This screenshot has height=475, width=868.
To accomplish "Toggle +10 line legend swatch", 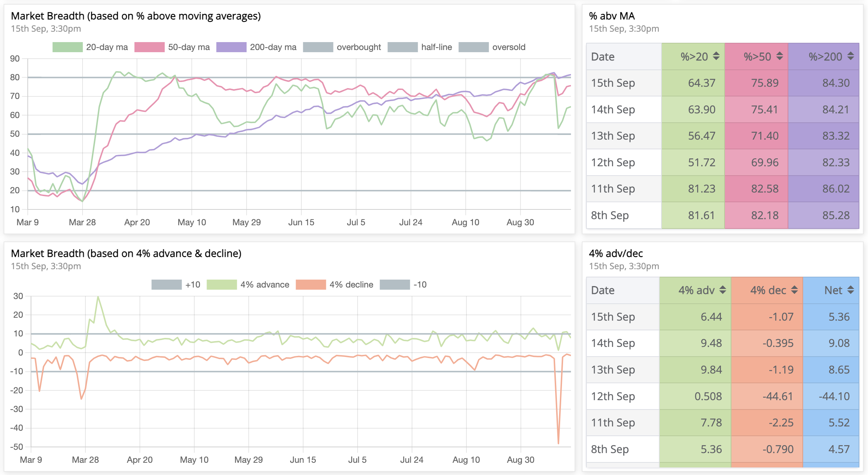I will coord(167,285).
